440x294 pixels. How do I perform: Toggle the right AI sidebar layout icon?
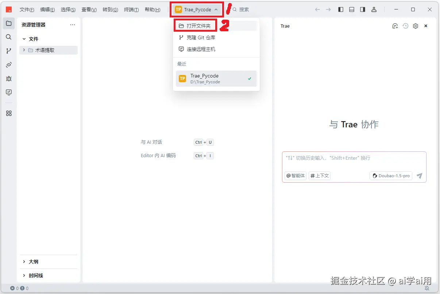363,9
